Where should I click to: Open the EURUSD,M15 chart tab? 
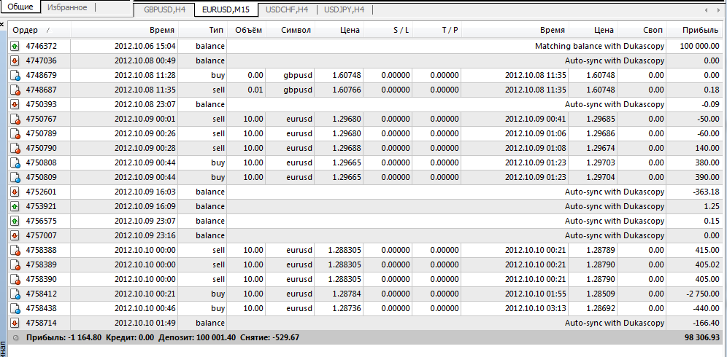point(226,9)
